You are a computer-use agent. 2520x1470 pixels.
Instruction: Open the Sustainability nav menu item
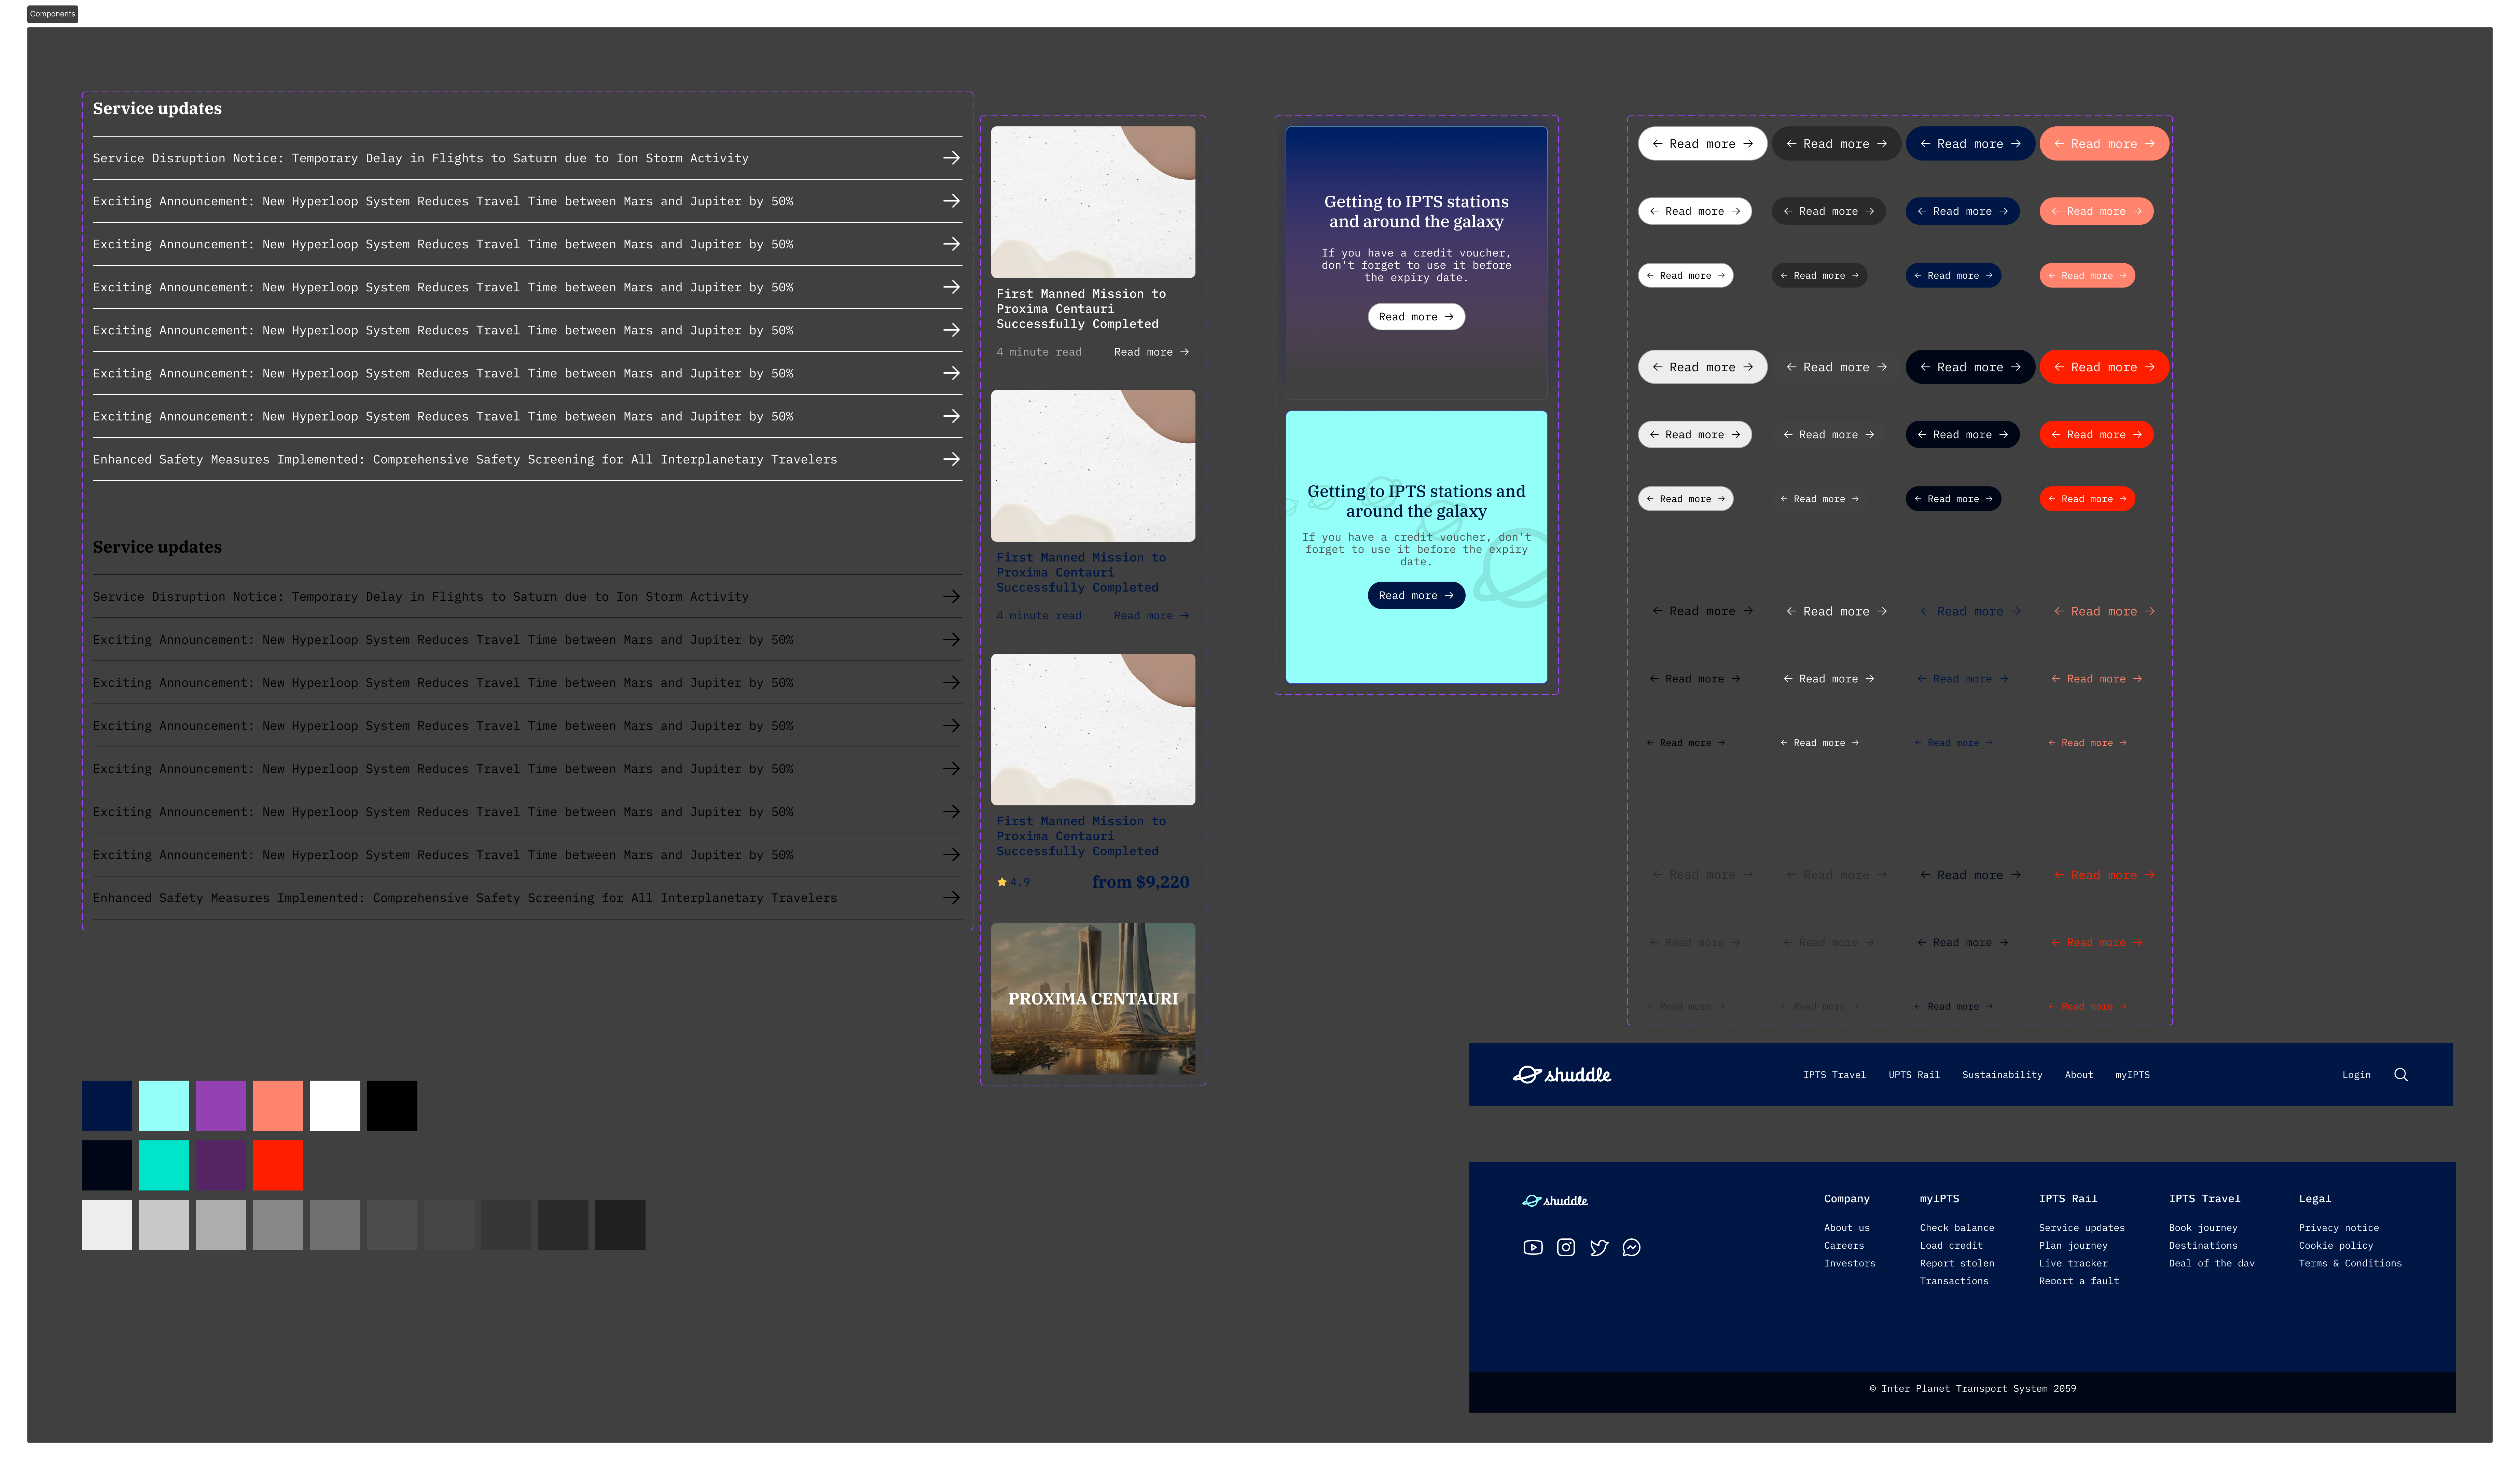[2002, 1075]
